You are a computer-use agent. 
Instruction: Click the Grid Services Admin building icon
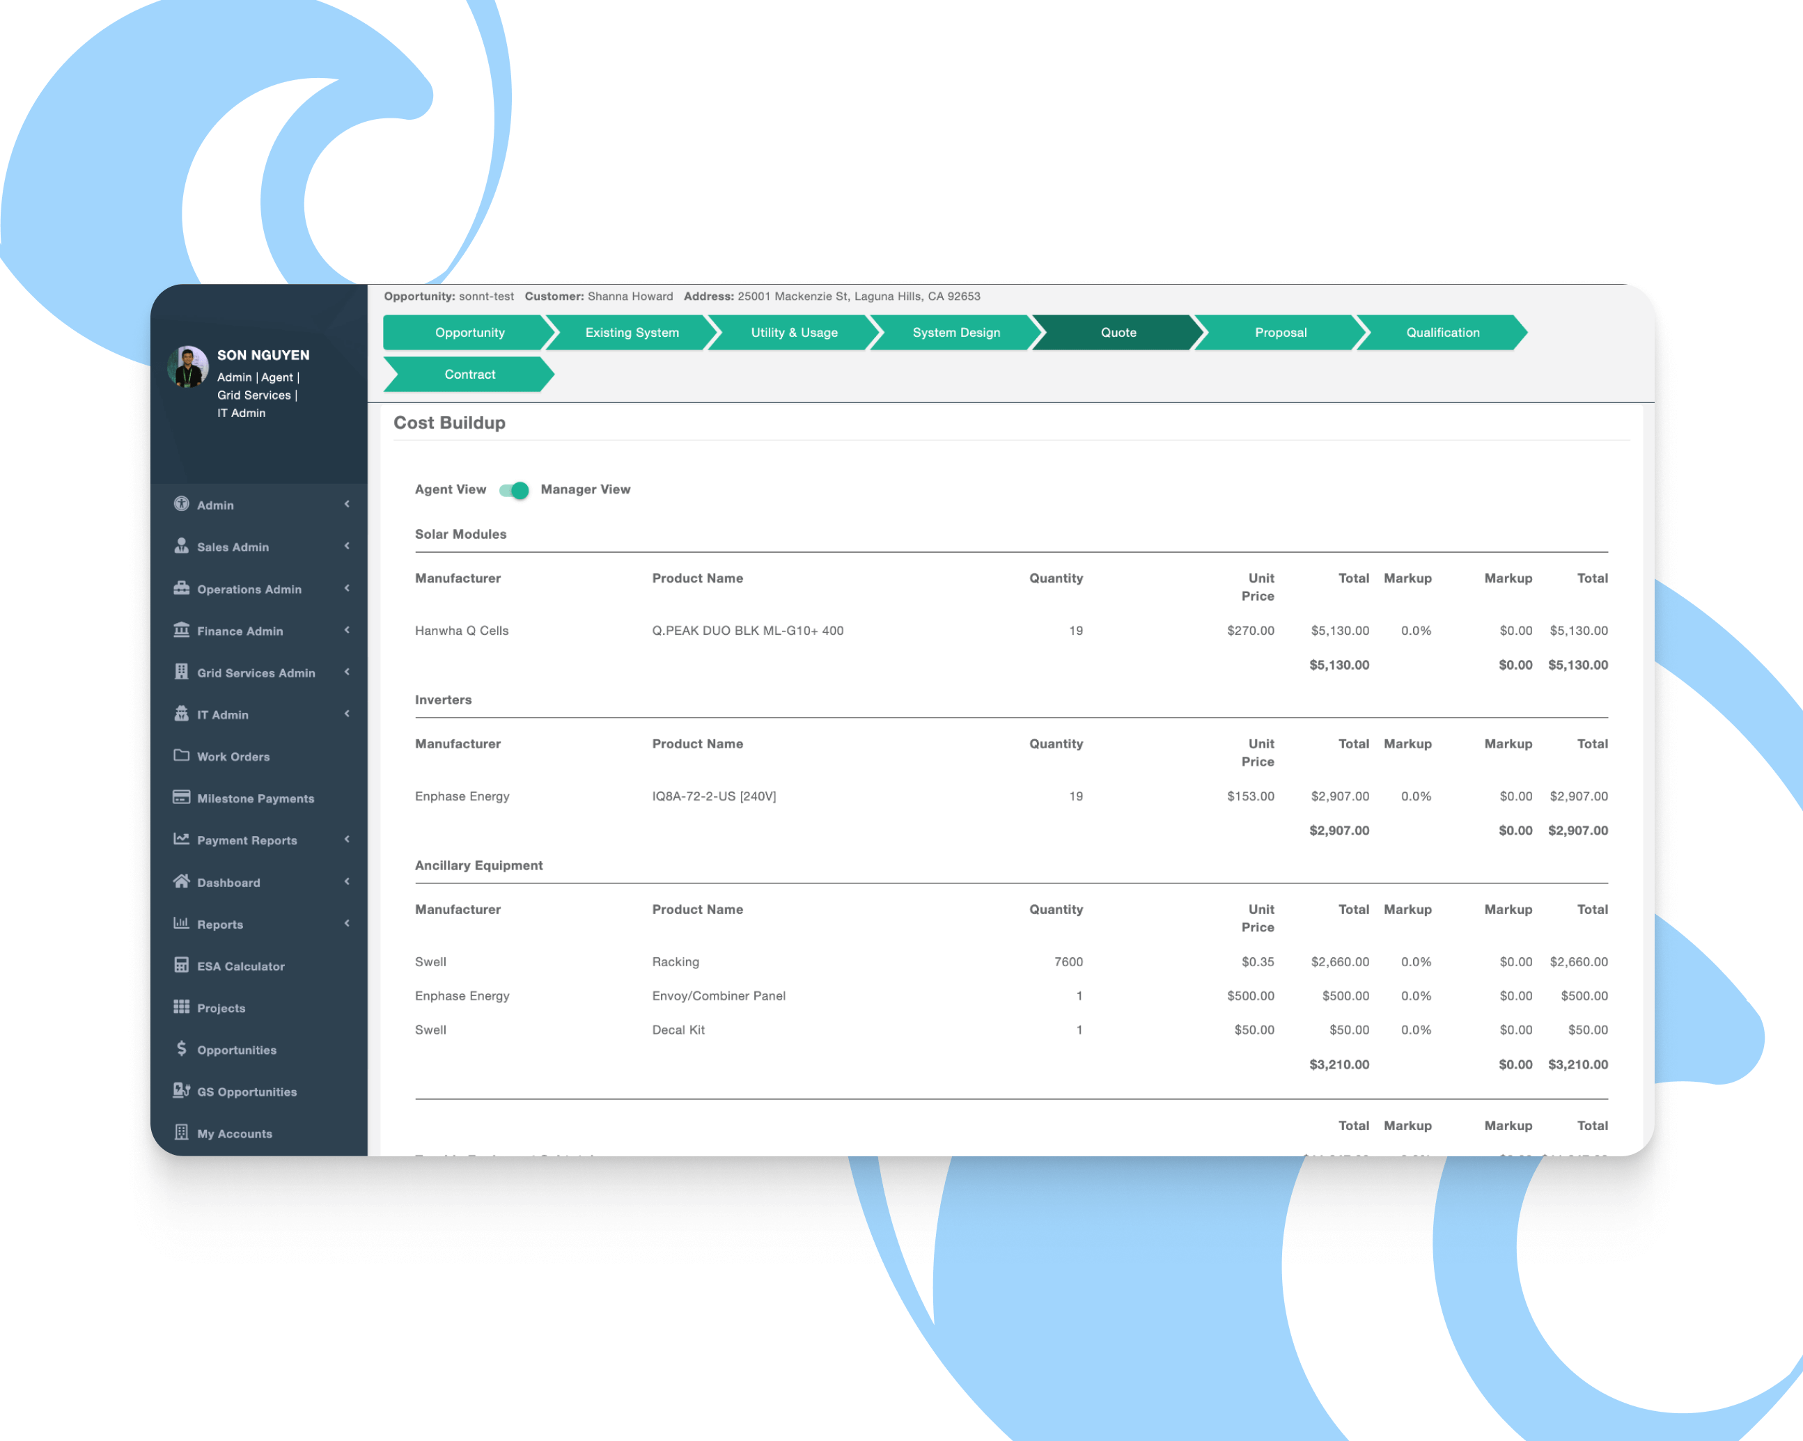[182, 671]
